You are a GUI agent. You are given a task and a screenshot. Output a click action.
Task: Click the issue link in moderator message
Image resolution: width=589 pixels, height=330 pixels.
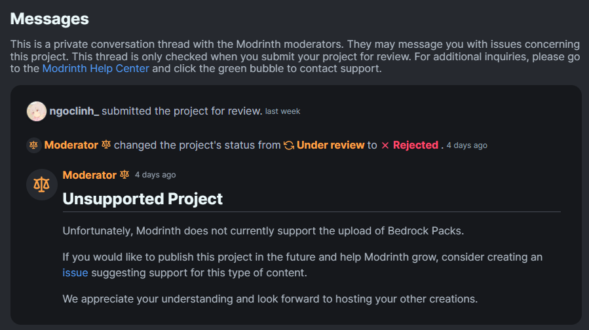[x=75, y=272]
